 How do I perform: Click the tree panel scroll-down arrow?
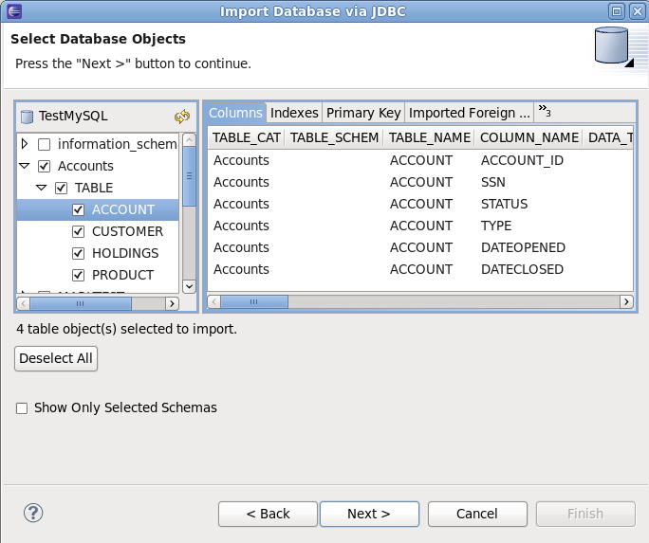(x=188, y=285)
